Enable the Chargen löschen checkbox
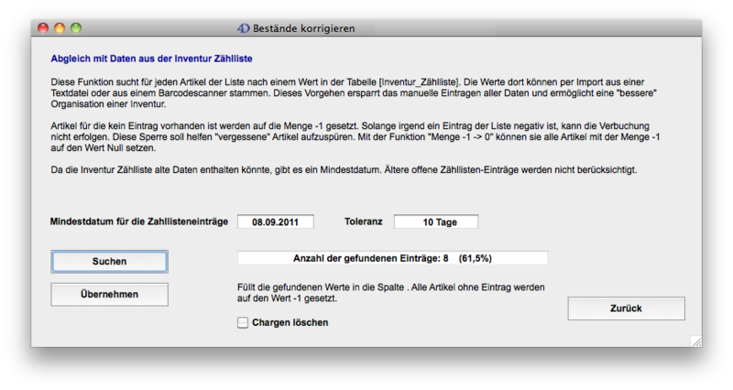Image resolution: width=733 pixels, height=390 pixels. (243, 322)
